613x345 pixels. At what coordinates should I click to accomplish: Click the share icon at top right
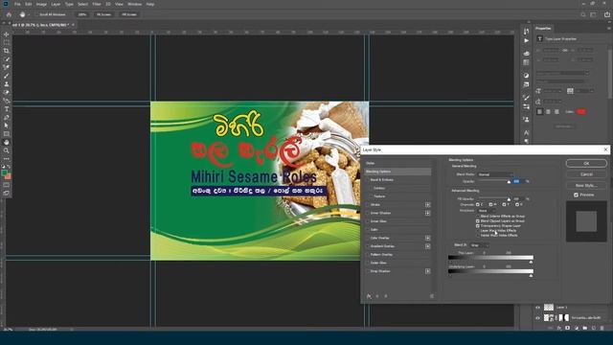[606, 14]
